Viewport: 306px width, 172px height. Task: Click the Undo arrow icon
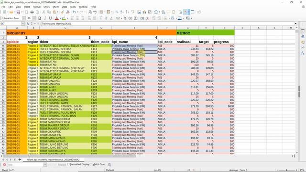(74, 12)
